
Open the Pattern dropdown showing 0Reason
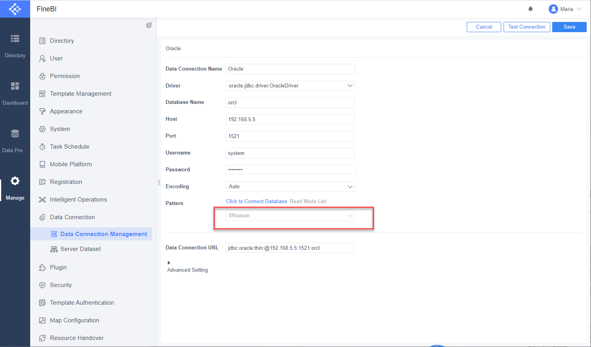tap(290, 216)
